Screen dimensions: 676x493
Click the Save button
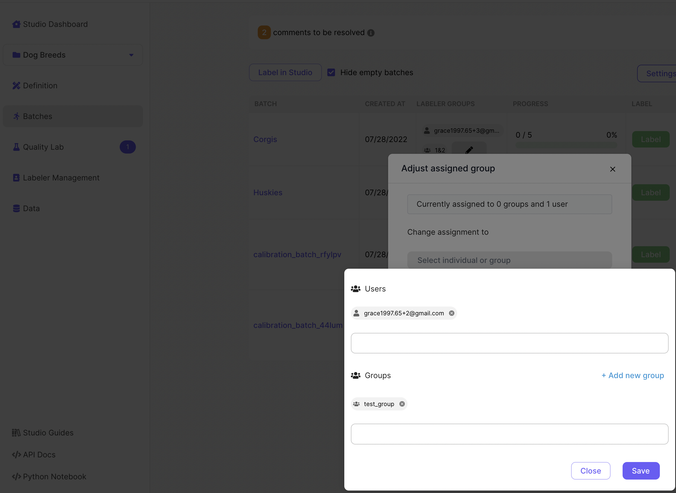click(641, 471)
